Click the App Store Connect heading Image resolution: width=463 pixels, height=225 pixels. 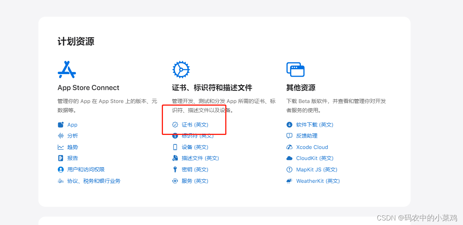click(88, 88)
